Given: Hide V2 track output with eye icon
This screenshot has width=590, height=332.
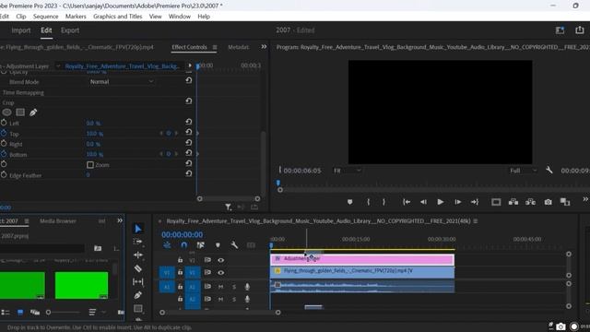Looking at the screenshot, I should click(x=221, y=260).
